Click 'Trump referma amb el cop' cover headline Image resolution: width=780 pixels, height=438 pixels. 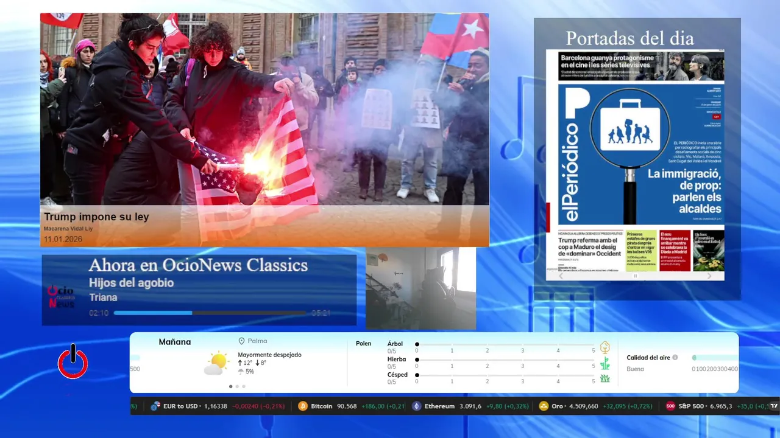pyautogui.click(x=590, y=248)
